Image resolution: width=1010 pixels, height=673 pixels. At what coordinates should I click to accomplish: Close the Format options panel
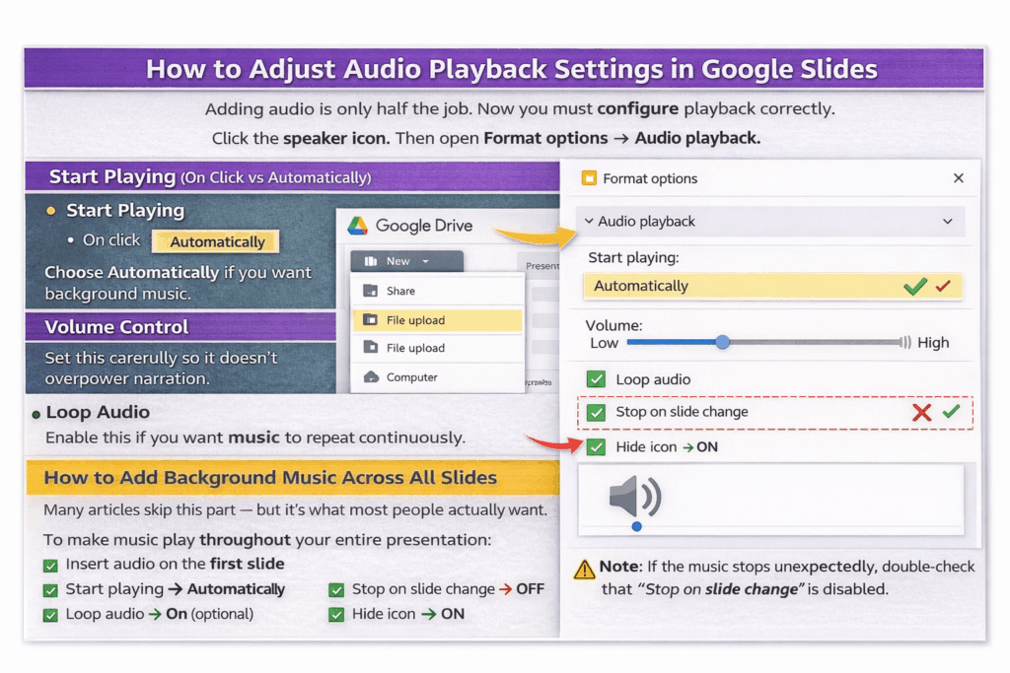coord(958,178)
